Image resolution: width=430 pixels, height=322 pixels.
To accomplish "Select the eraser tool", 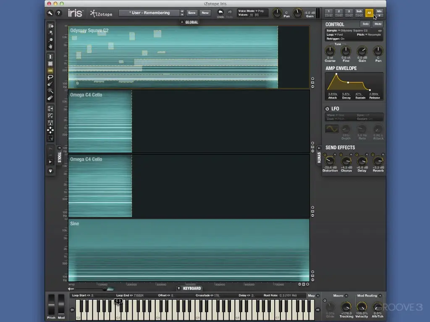I will (x=50, y=98).
